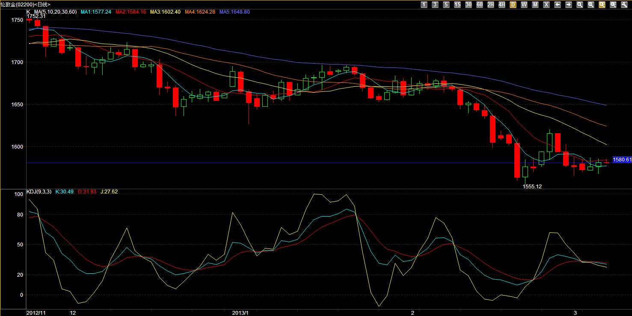632x316 pixels.
Task: Switch chart to the 2H timeframe
Action: point(491,5)
